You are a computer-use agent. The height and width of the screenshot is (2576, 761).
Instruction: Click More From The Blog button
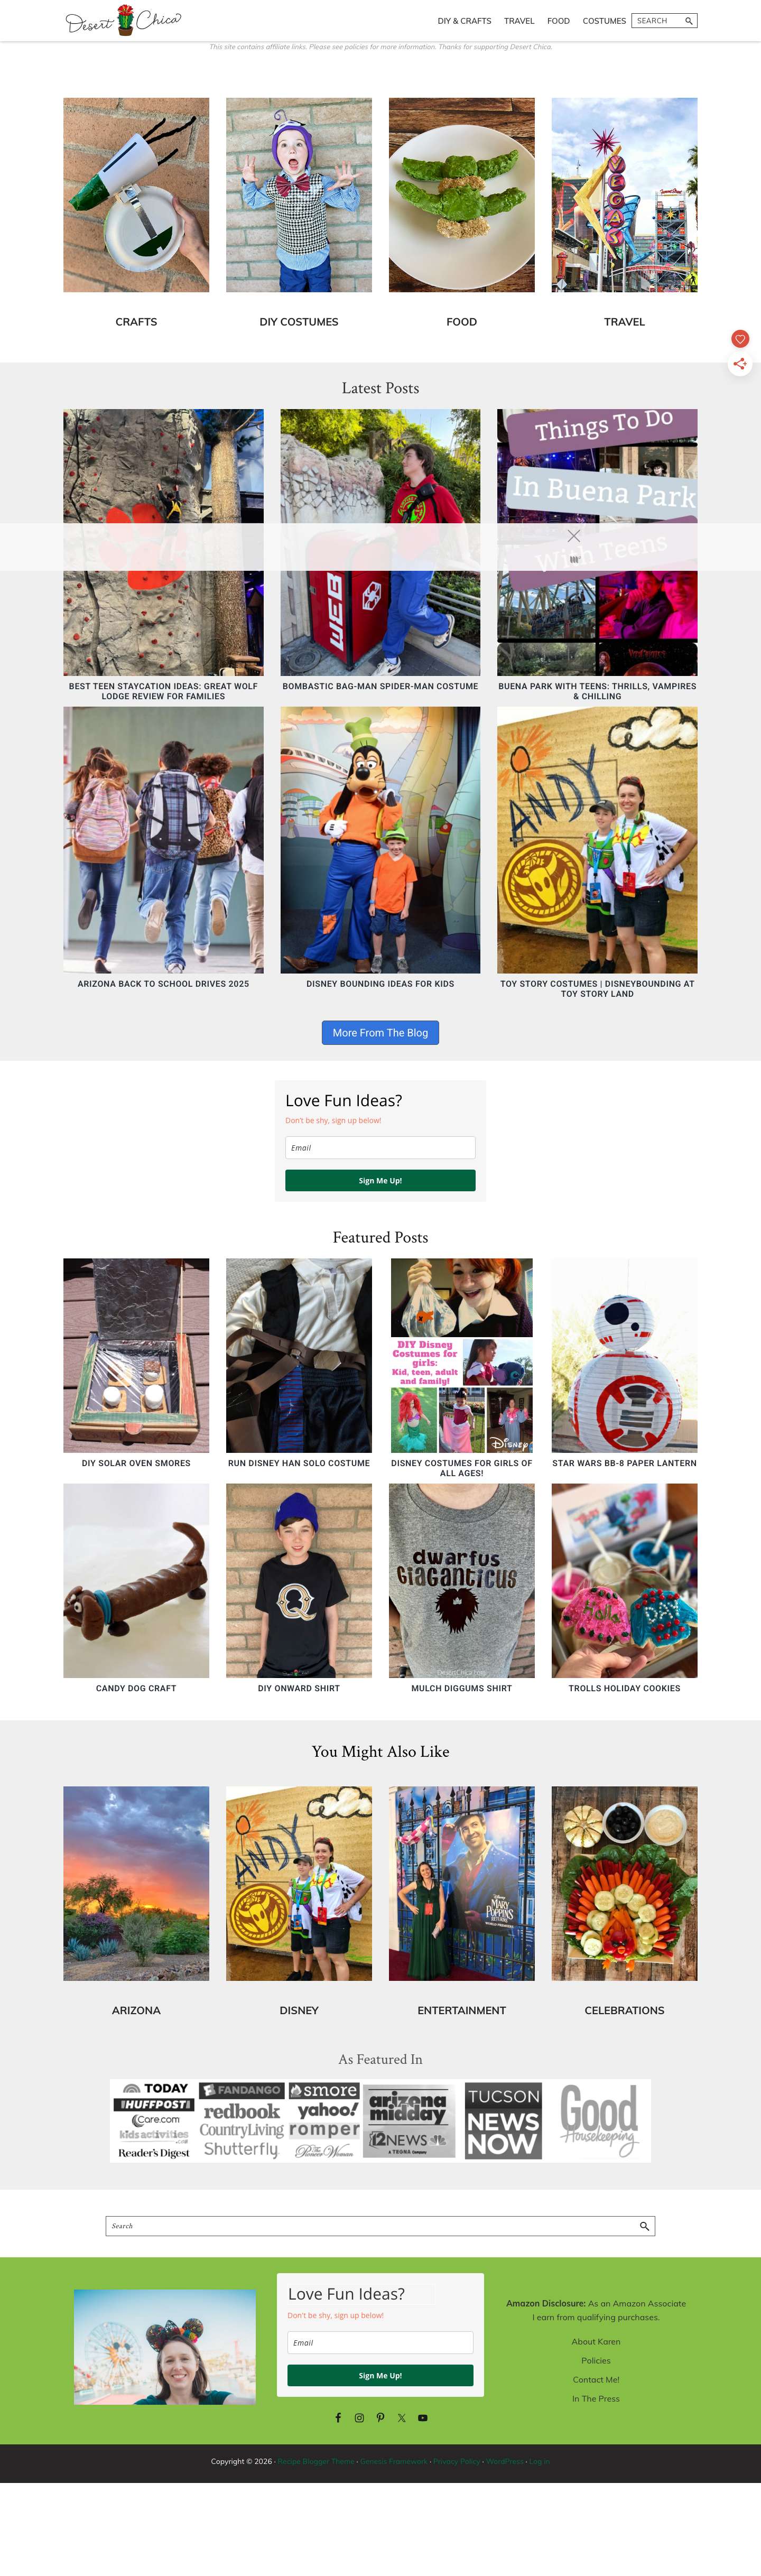[380, 1033]
